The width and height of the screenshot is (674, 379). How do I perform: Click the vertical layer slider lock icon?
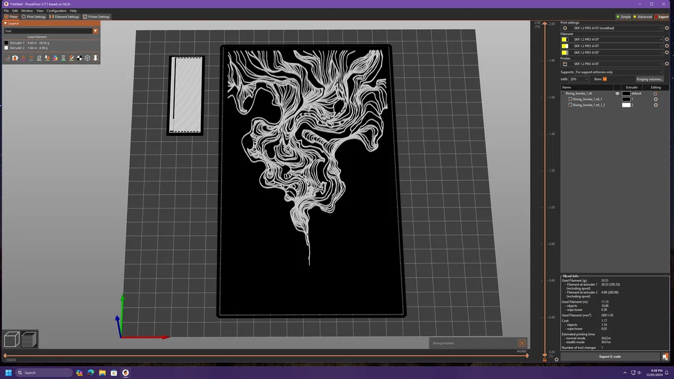(545, 360)
